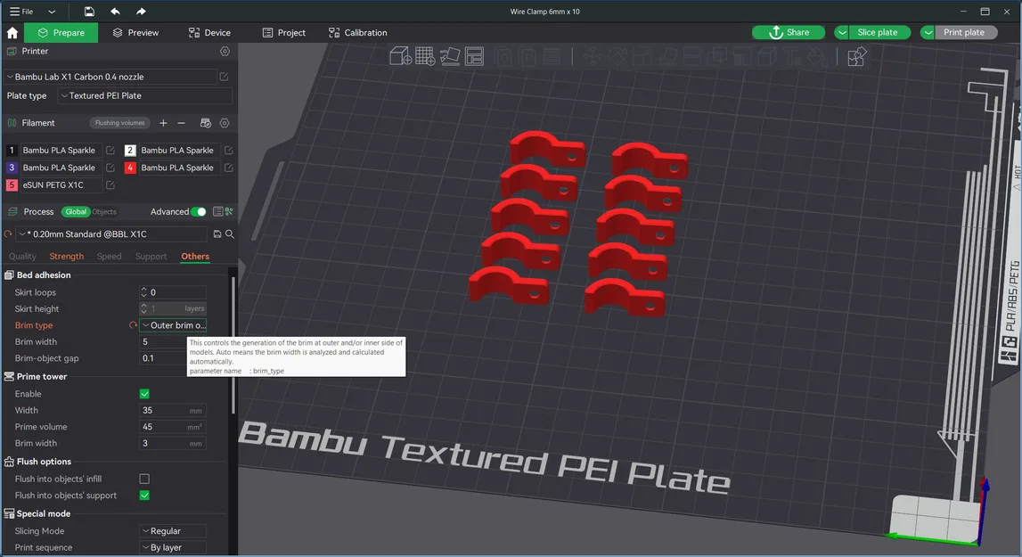Open the Support settings tab
1022x557 pixels.
coord(151,257)
